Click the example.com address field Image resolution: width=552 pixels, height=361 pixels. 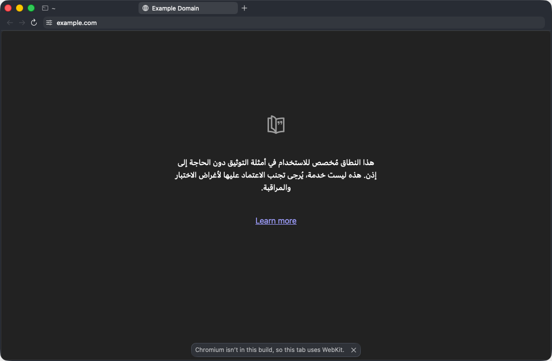click(294, 23)
